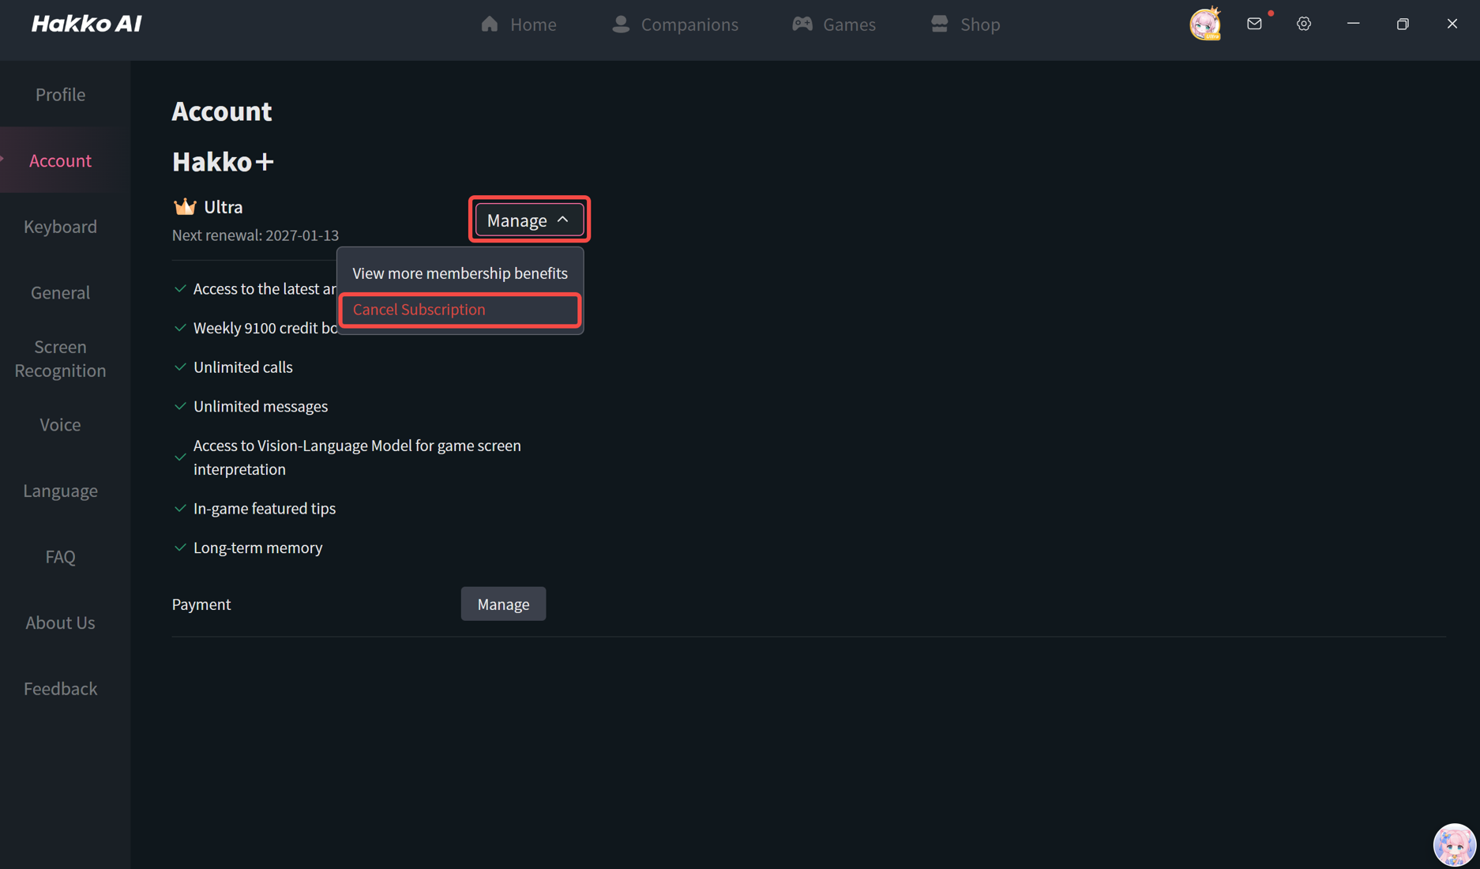Open Screen Recognition settings

pyautogui.click(x=60, y=358)
